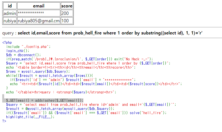Click the '?>' closing PHP tag
Image resolution: width=222 pixels, height=132 pixels.
[4, 121]
